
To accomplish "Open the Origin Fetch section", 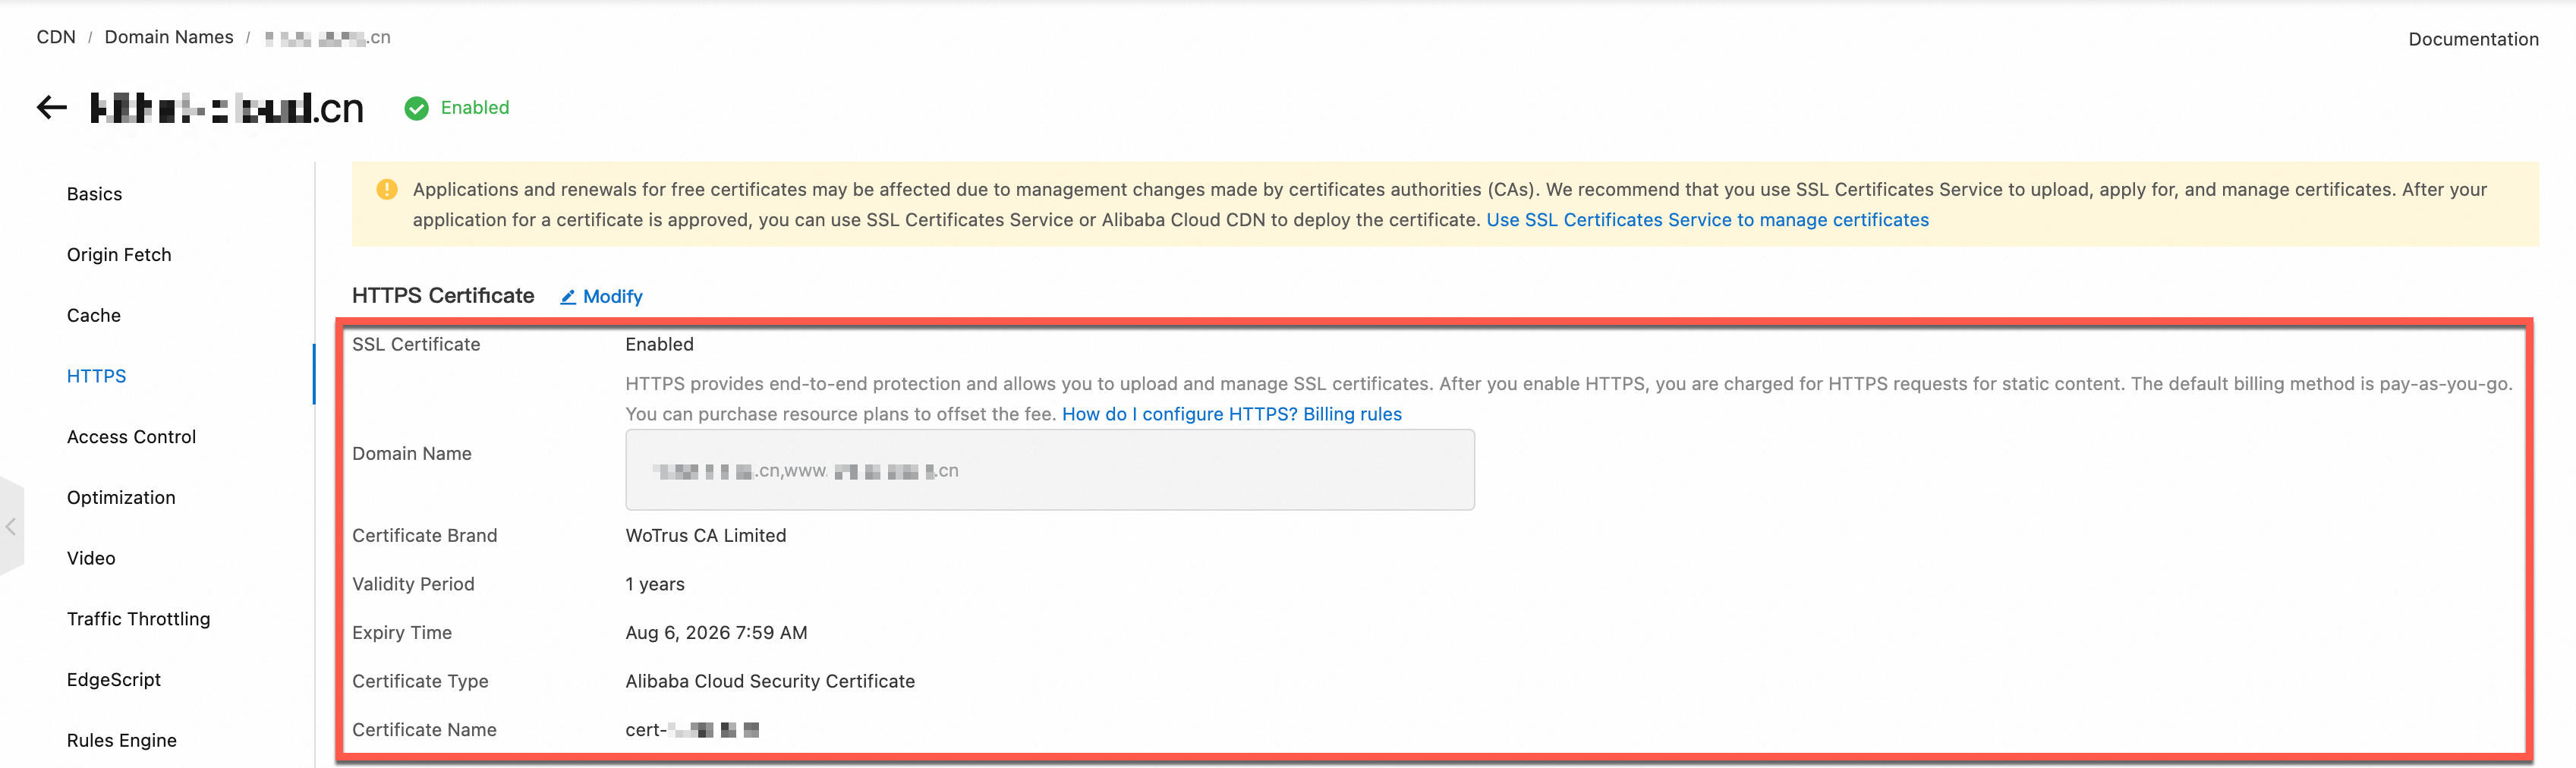I will (x=119, y=255).
